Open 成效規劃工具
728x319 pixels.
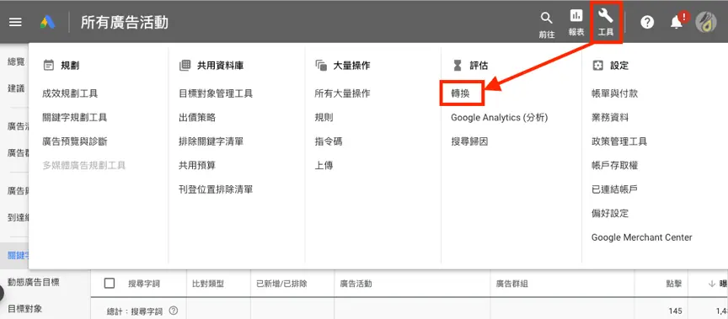click(70, 93)
